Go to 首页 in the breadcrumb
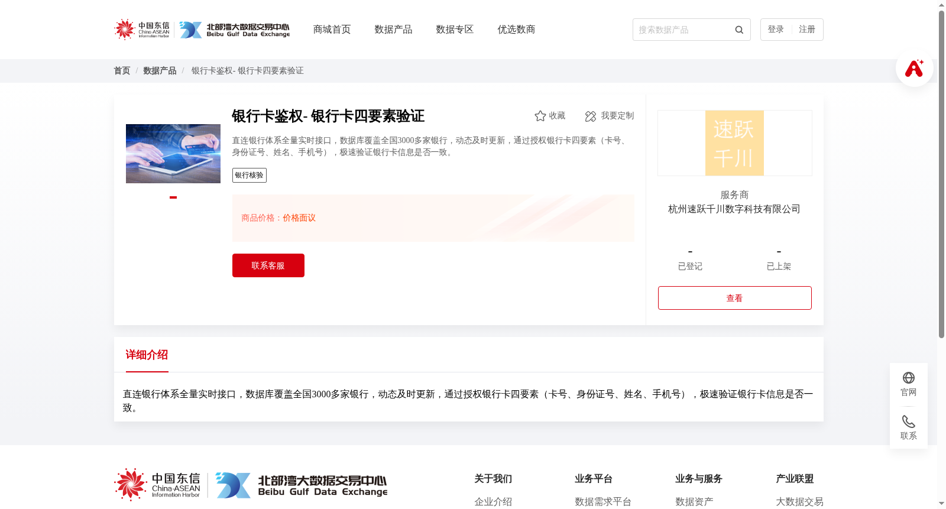This screenshot has width=946, height=509. pos(122,71)
